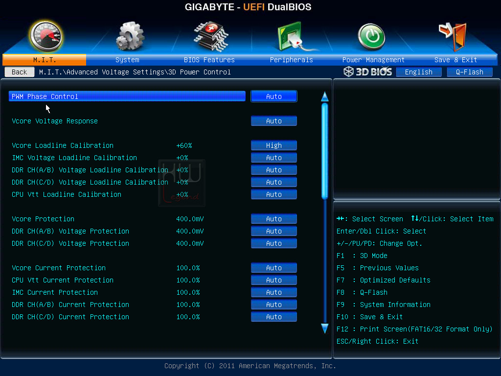Click the F12 Print Screen help line
501x376 pixels.
pos(414,329)
